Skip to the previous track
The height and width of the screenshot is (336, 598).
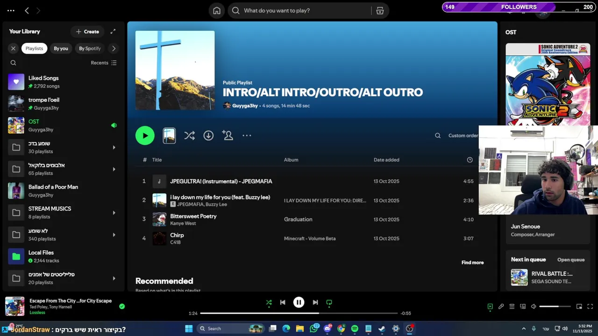[x=283, y=302]
